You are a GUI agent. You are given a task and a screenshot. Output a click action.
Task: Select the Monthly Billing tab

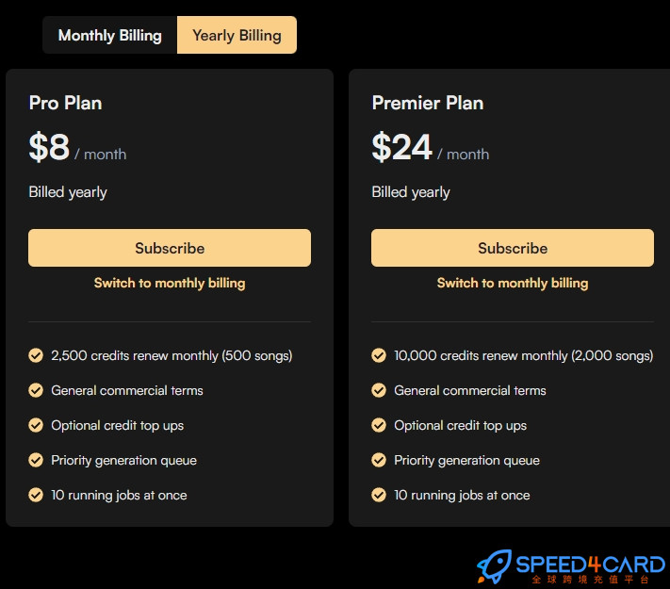[x=110, y=35]
